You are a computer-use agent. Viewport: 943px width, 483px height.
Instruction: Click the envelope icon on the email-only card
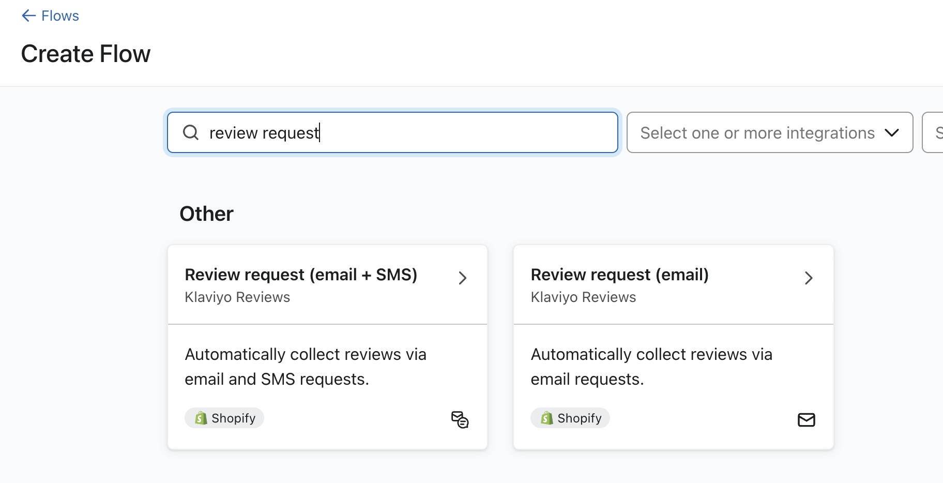(806, 419)
